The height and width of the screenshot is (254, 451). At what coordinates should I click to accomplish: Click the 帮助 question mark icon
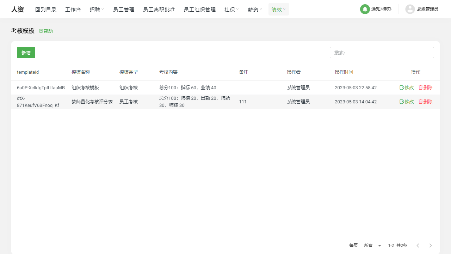click(x=41, y=31)
